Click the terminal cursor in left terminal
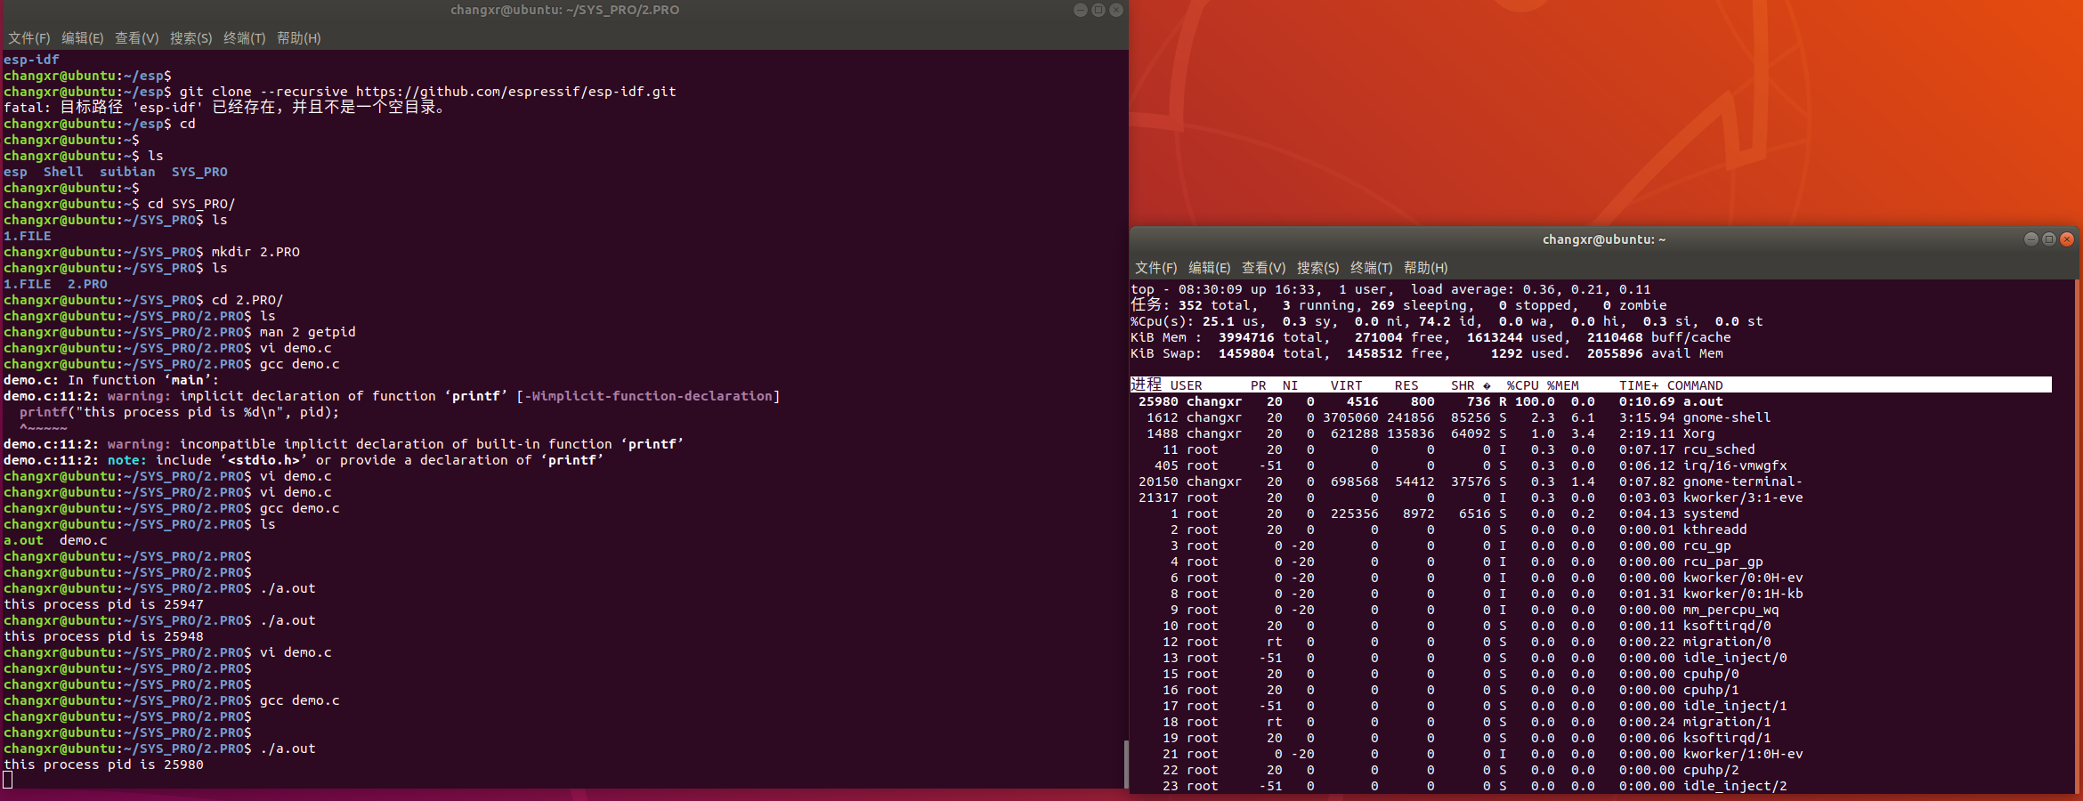 click(x=8, y=781)
